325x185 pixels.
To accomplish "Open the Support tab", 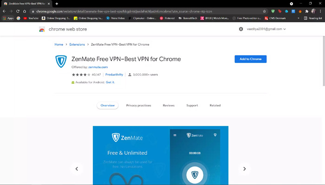I will pos(192,105).
